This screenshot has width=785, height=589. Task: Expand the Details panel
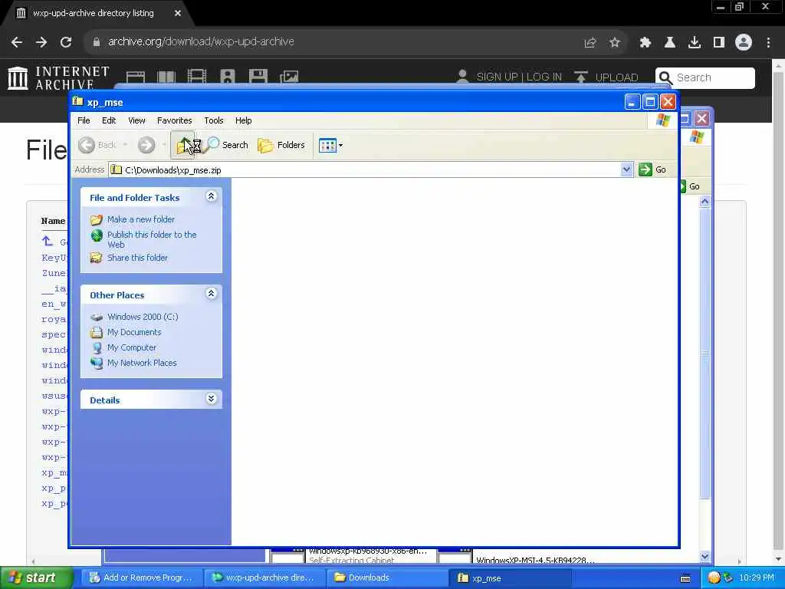212,399
